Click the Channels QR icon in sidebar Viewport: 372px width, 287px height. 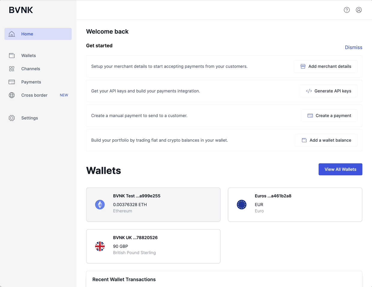12,69
